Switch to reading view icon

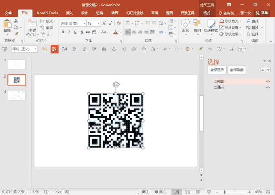[198, 192]
